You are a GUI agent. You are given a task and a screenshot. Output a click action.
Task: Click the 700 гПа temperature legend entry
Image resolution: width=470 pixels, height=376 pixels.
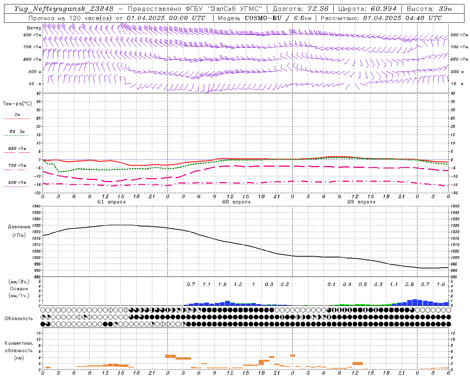click(x=17, y=166)
